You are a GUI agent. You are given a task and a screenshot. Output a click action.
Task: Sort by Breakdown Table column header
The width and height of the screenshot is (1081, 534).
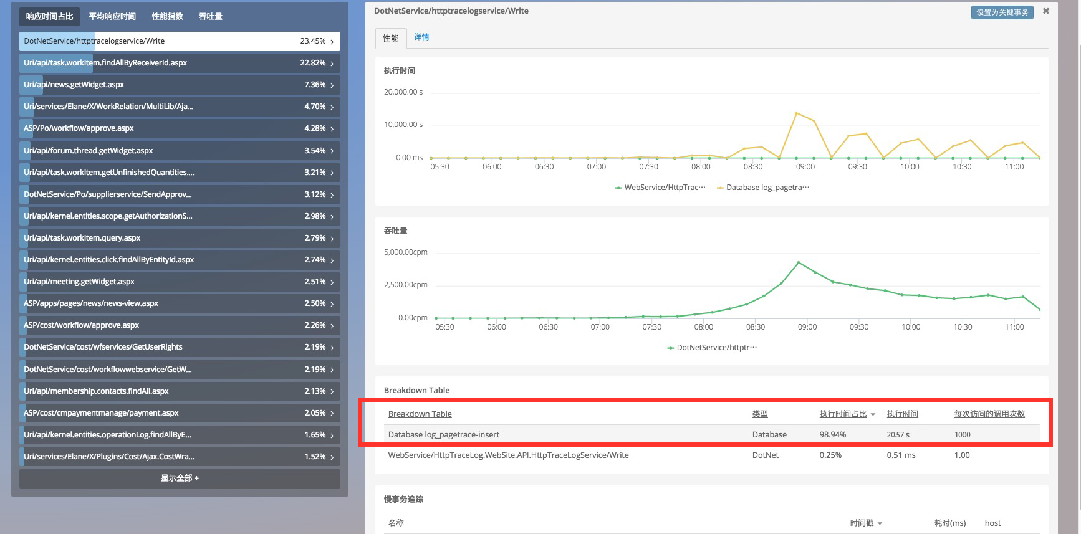tap(420, 414)
